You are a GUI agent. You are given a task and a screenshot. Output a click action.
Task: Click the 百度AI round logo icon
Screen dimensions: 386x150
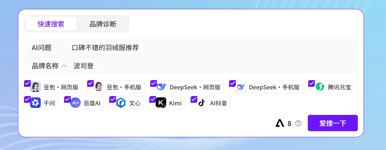76,103
